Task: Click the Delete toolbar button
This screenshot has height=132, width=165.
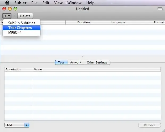Action: coord(25,16)
